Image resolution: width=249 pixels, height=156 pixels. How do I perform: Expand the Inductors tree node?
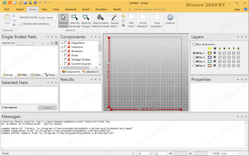[x=62, y=47]
